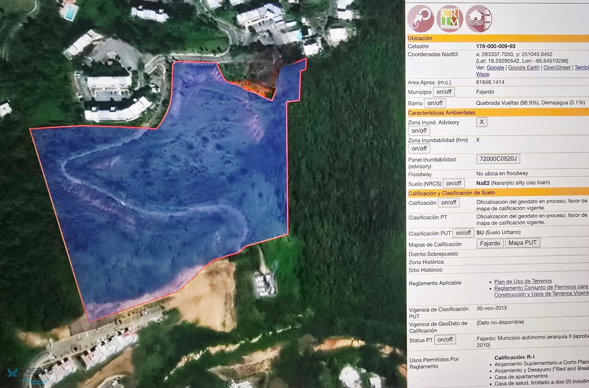The image size is (589, 388).
Task: Open Plan de Uso de Terrenos link
Action: click(x=523, y=281)
